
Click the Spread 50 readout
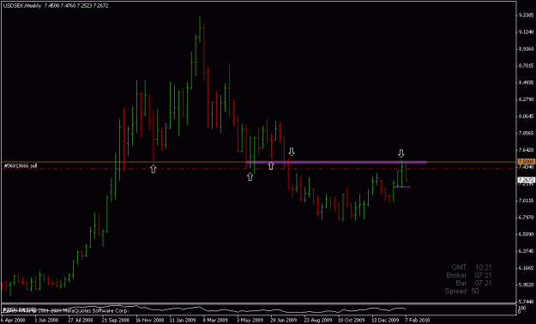(462, 291)
